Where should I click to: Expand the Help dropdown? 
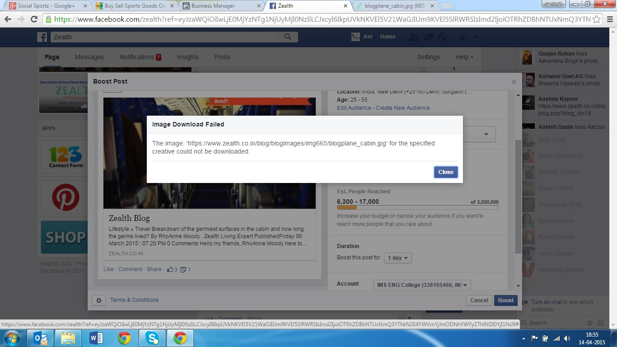(464, 57)
